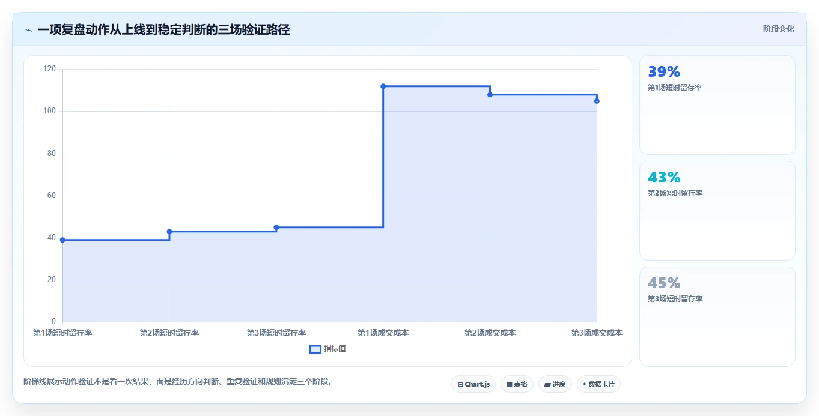Screen dimensions: 819x416
Task: Click x-axis label 第1场成交成本
Action: click(x=383, y=333)
